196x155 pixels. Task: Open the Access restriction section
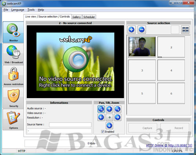tap(13, 76)
